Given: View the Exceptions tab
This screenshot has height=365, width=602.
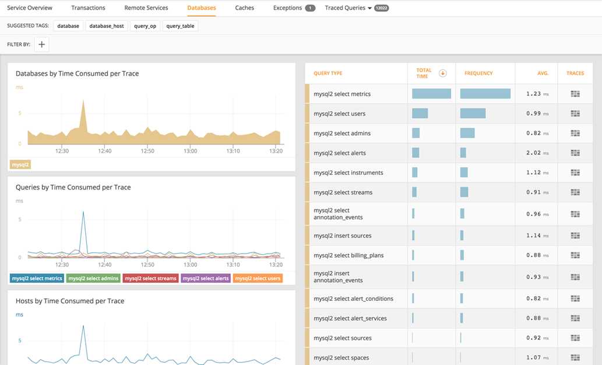Looking at the screenshot, I should tap(287, 8).
